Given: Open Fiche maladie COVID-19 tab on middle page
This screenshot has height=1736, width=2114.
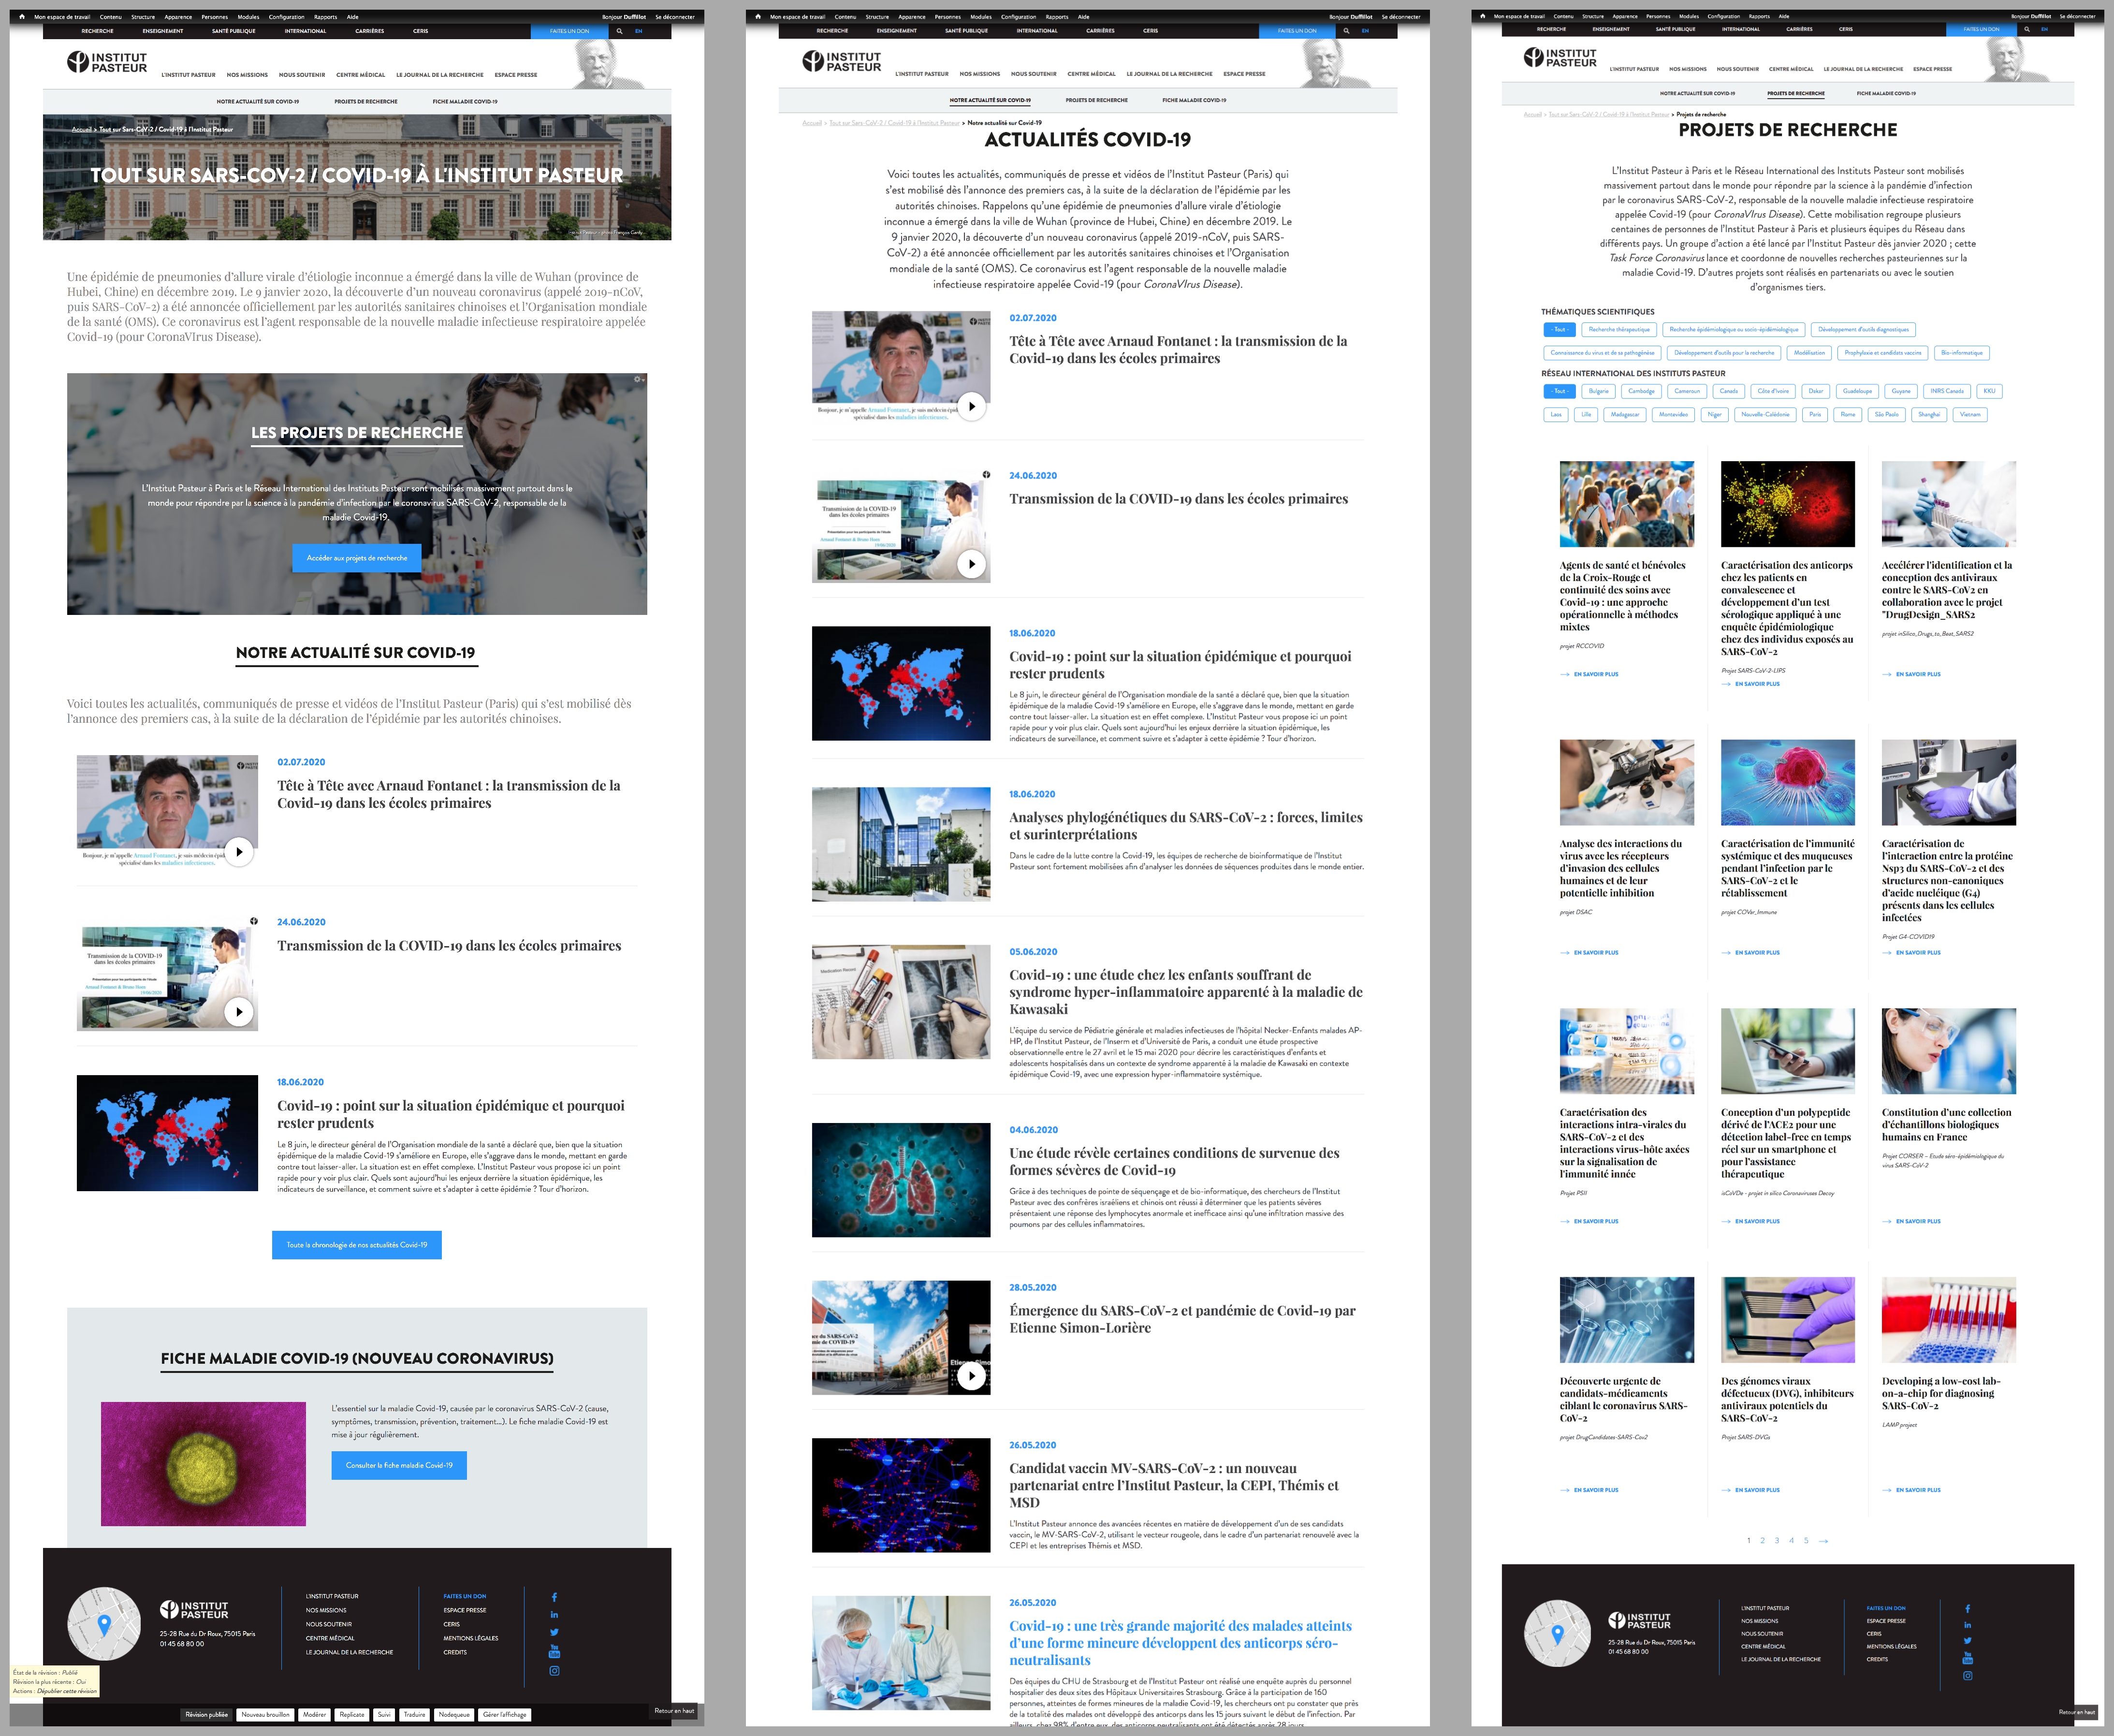Looking at the screenshot, I should (1194, 100).
